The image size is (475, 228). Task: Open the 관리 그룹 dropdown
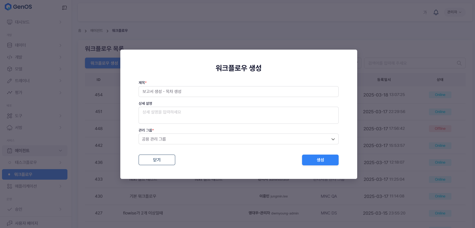(x=238, y=139)
